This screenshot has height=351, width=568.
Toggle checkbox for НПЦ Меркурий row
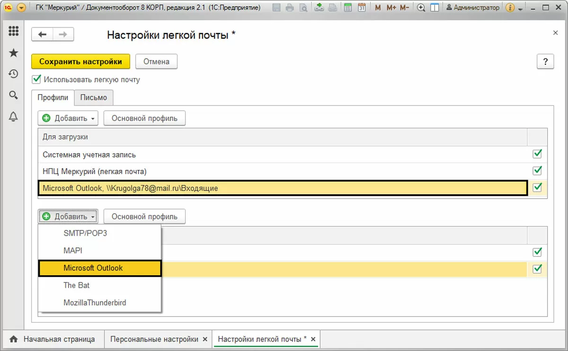point(537,171)
